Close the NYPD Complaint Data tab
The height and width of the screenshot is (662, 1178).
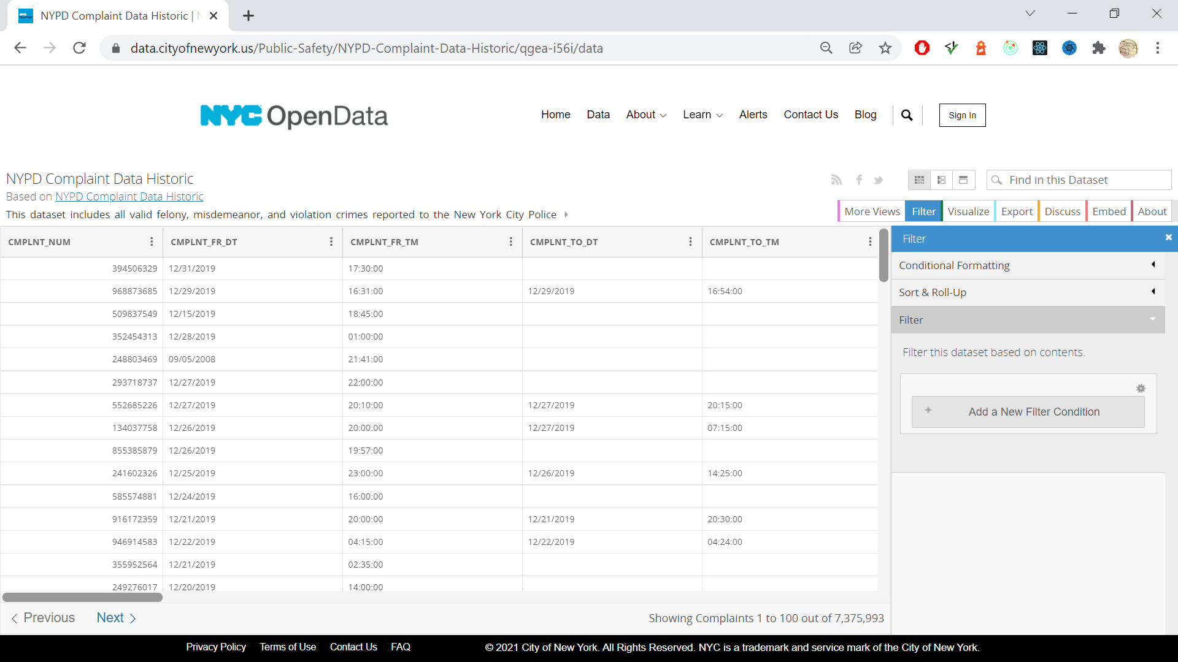(x=214, y=16)
